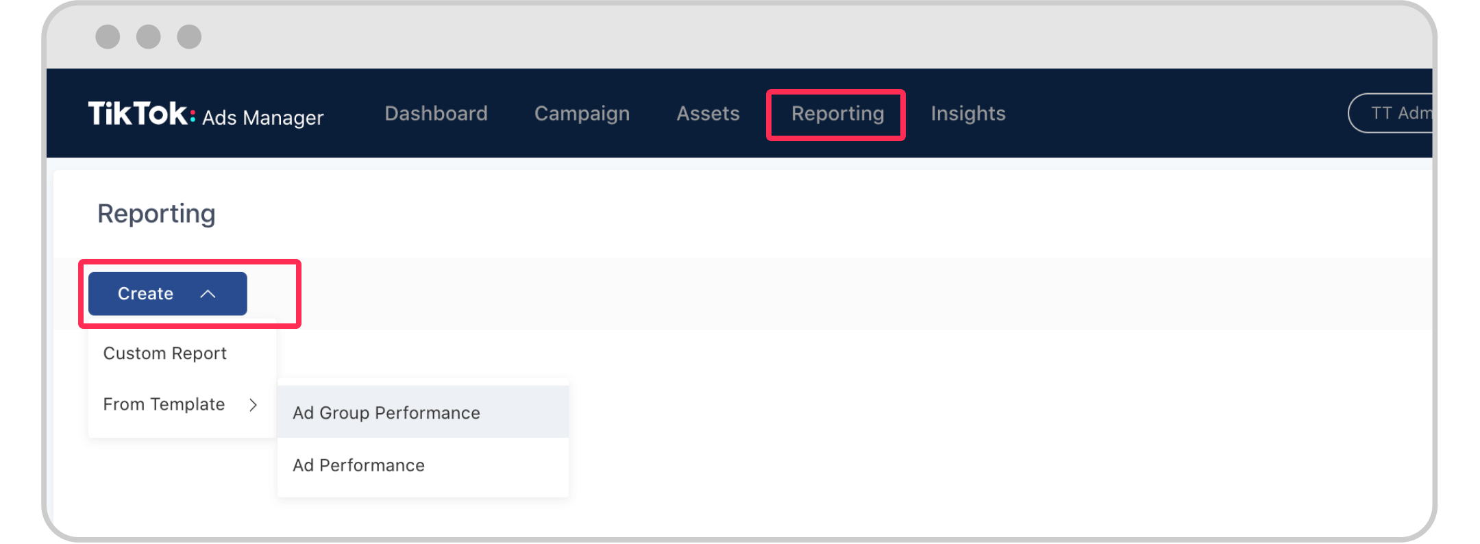Collapse the Create menu using the up chevron
Viewport: 1480px width, 544px height.
(x=208, y=294)
